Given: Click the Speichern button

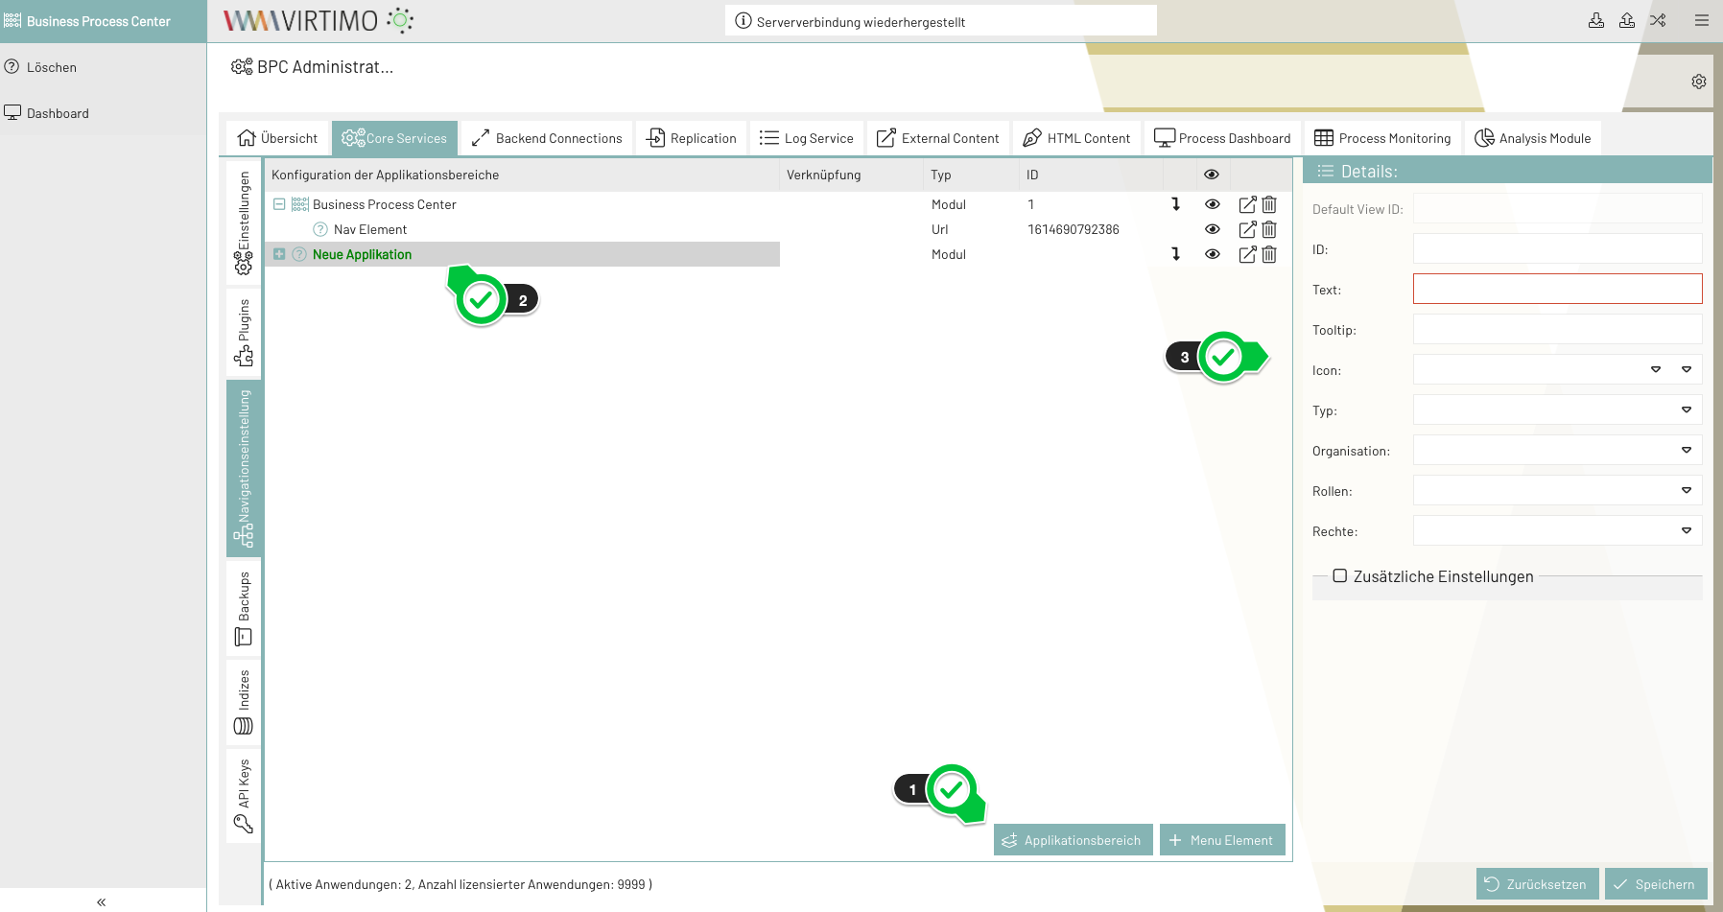Looking at the screenshot, I should click(1655, 884).
